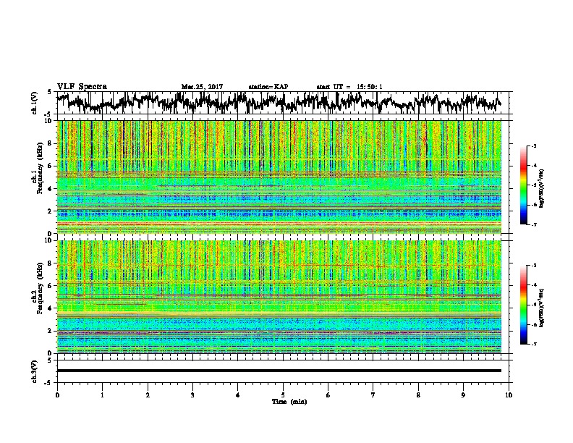
Task: Click the "-3" tick on ch.2 colorbar
Action: pos(534,266)
